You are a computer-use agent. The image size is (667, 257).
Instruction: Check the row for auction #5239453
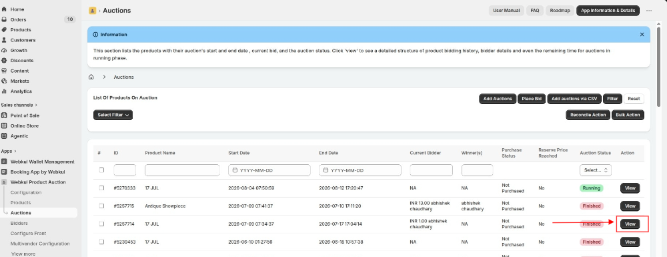[101, 242]
